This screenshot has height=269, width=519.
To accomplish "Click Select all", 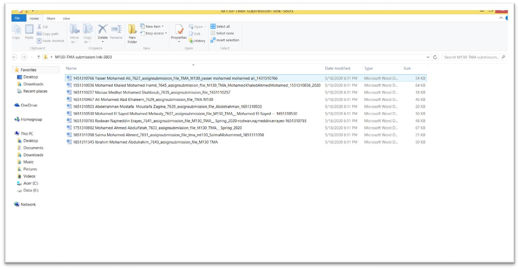I will pyautogui.click(x=220, y=27).
